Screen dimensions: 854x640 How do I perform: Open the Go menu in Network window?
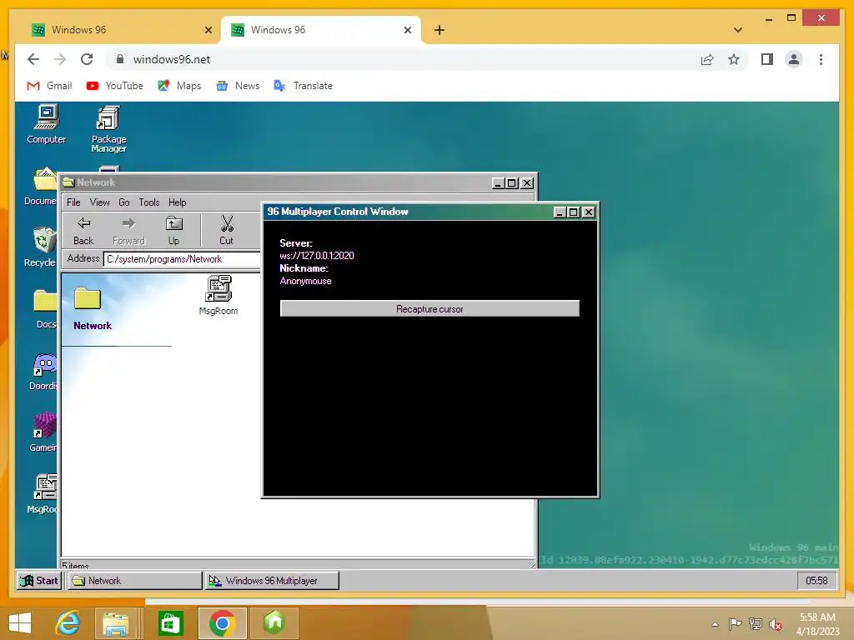point(124,202)
